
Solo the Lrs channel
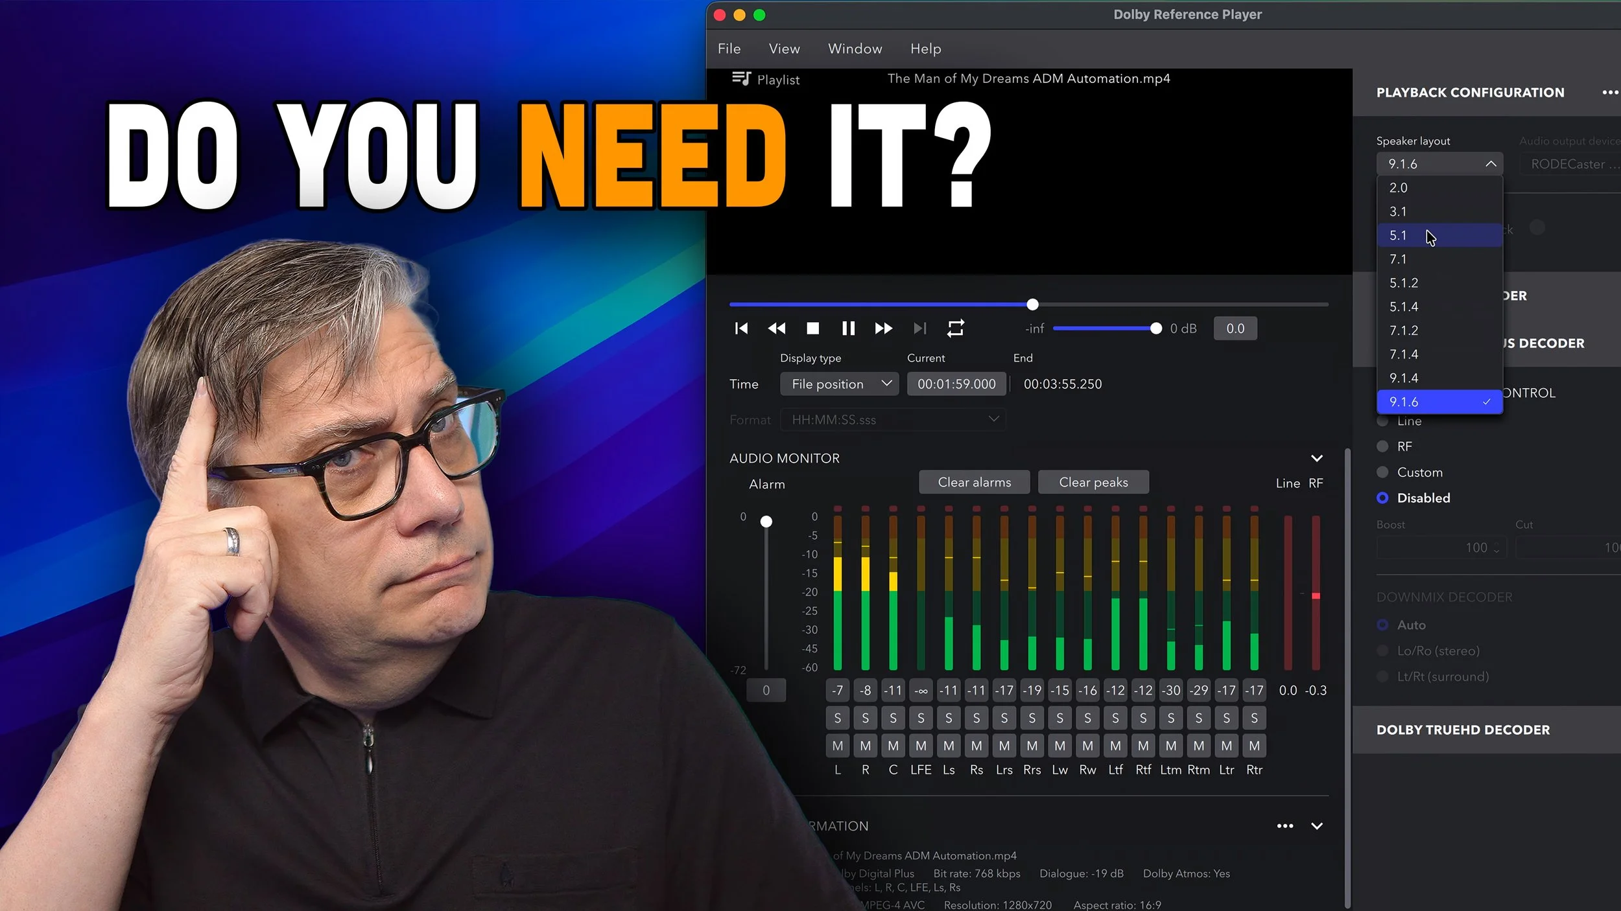pos(1004,718)
